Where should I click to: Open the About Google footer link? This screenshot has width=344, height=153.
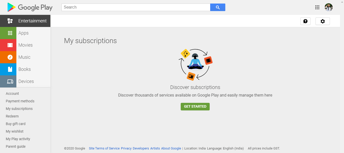(x=171, y=148)
